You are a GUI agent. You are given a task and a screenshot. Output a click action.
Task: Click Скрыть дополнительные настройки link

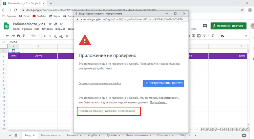[x=100, y=83]
